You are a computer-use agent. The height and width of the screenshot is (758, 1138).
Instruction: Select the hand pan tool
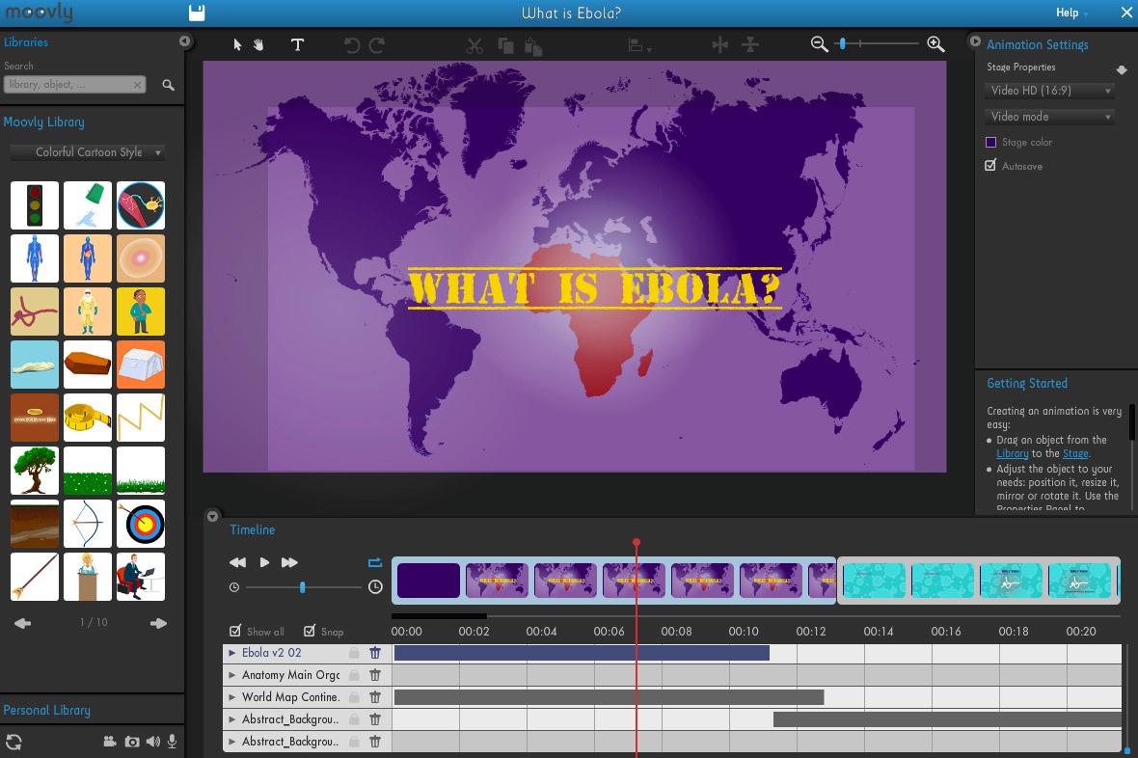[x=258, y=44]
